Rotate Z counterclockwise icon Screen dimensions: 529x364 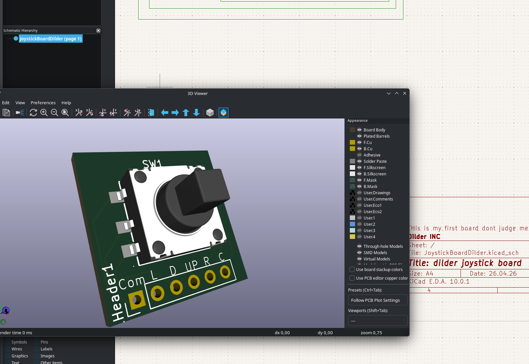[138, 113]
